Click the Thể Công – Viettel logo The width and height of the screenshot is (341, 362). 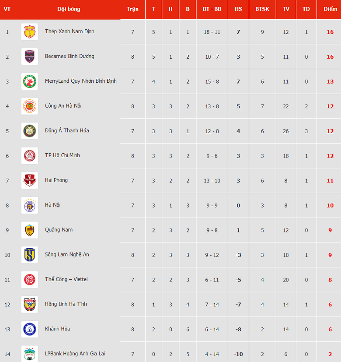pyautogui.click(x=30, y=280)
